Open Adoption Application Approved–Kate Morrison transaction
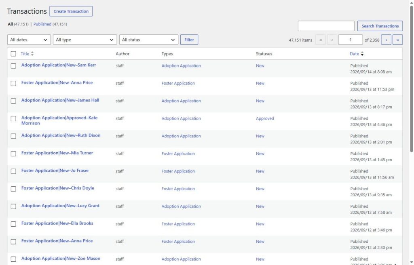414x265 pixels. (x=59, y=120)
